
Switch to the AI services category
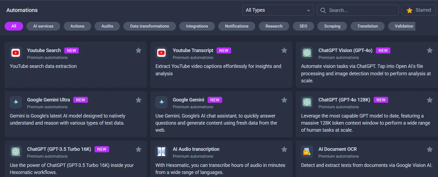pos(43,26)
